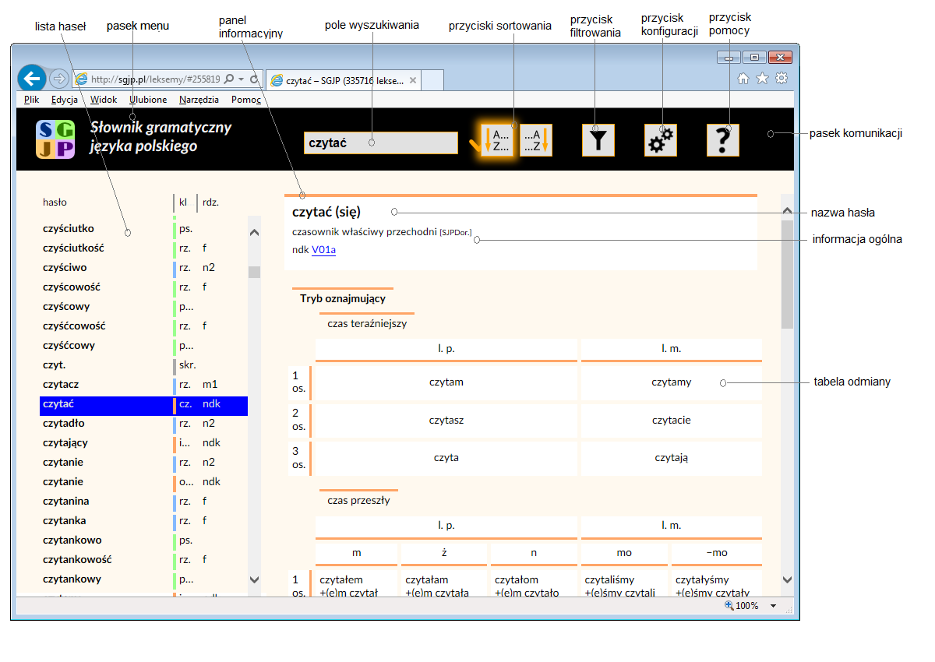This screenshot has width=935, height=662.
Task: Click the SGJP logo
Action: (x=55, y=139)
